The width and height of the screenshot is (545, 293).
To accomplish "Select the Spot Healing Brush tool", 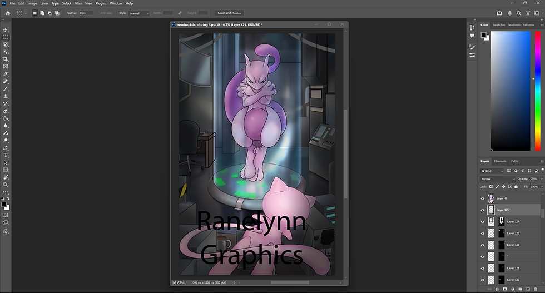I will tap(5, 81).
